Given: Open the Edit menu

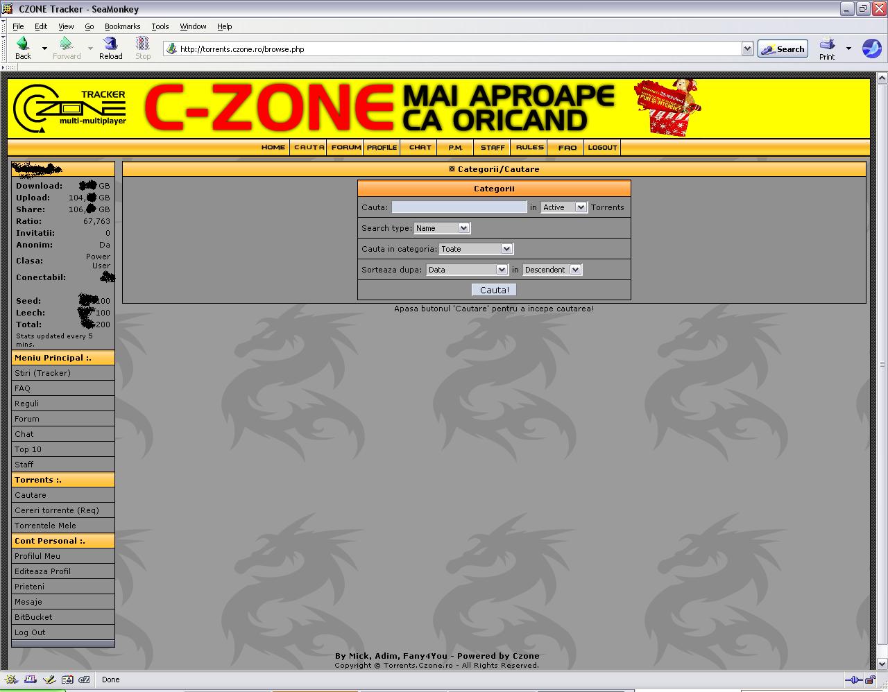Looking at the screenshot, I should (41, 26).
